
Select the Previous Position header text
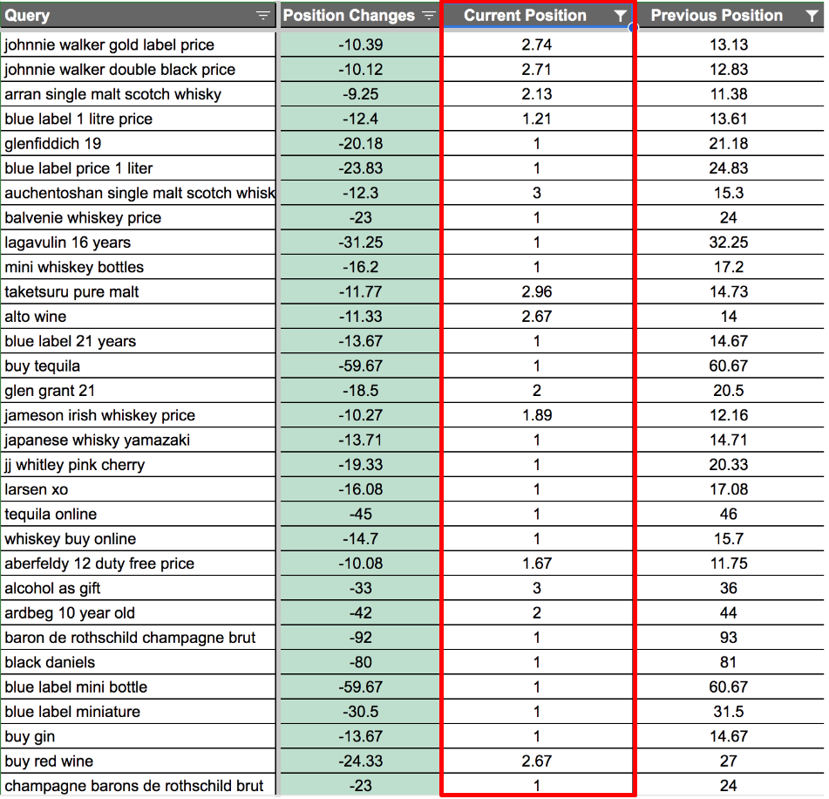click(x=717, y=16)
